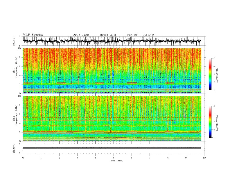Viewport: 230px width, 177px height.
Task: Click the "9" tick on the time axis
Action: [x=186, y=158]
